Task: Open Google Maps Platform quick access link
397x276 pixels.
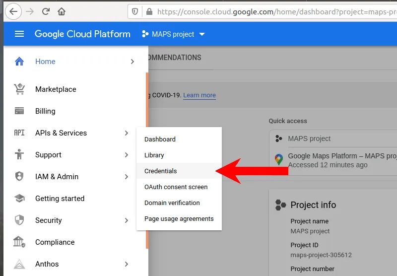Action: (x=342, y=156)
